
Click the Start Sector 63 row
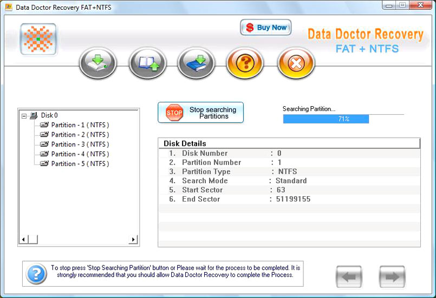tap(289, 190)
